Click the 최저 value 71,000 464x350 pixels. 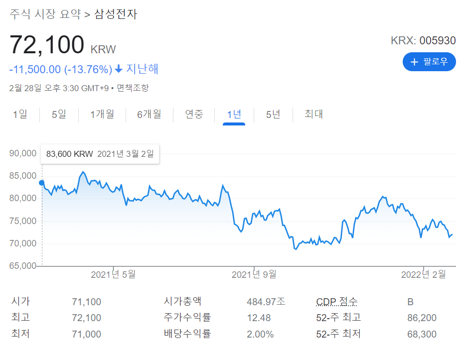pos(86,334)
